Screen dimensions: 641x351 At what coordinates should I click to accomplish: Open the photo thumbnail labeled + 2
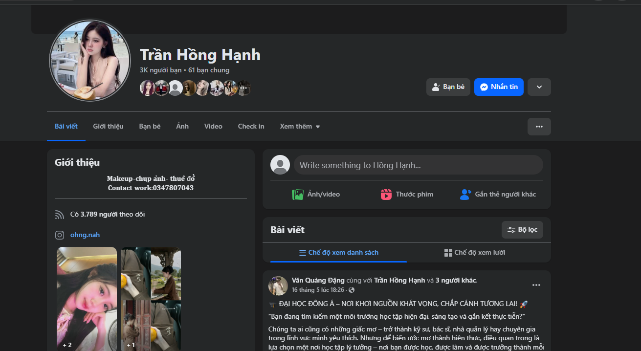coord(87,298)
